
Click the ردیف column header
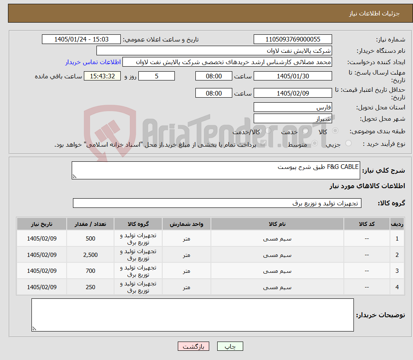pyautogui.click(x=397, y=224)
